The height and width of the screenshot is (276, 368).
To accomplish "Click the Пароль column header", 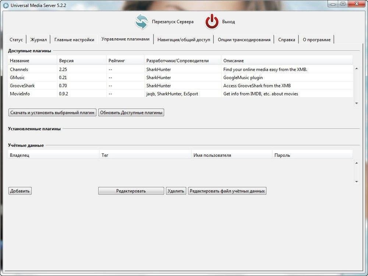I will point(312,155).
